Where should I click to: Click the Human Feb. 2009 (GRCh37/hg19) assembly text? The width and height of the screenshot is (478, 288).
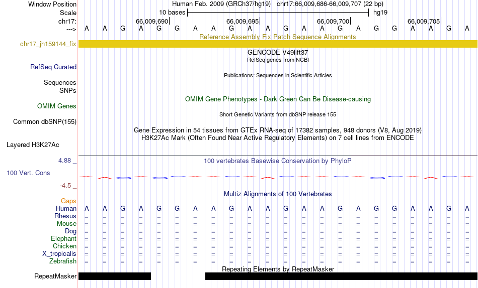pos(221,4)
